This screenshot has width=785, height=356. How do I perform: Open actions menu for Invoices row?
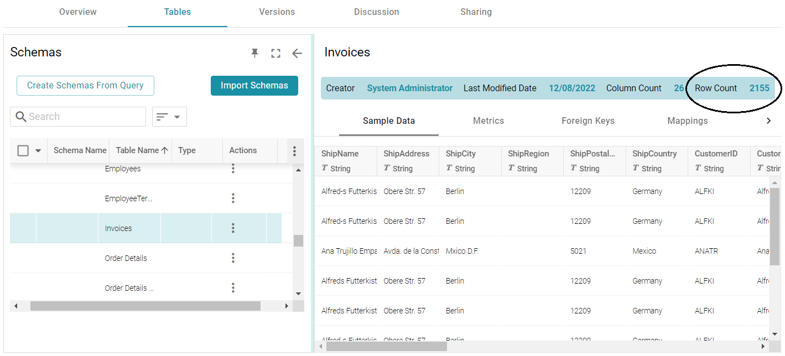[233, 228]
